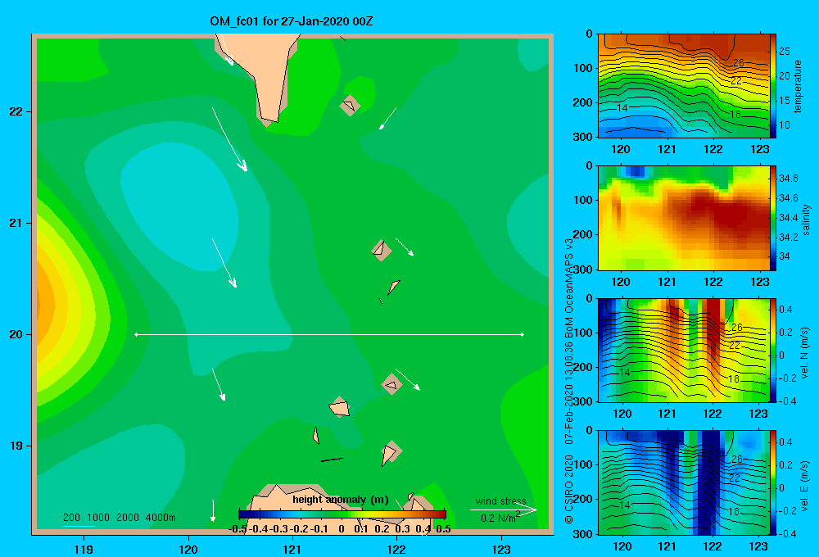This screenshot has width=819, height=557.
Task: Click the 0.4 tick on vel. N scale
Action: pyautogui.click(x=785, y=310)
